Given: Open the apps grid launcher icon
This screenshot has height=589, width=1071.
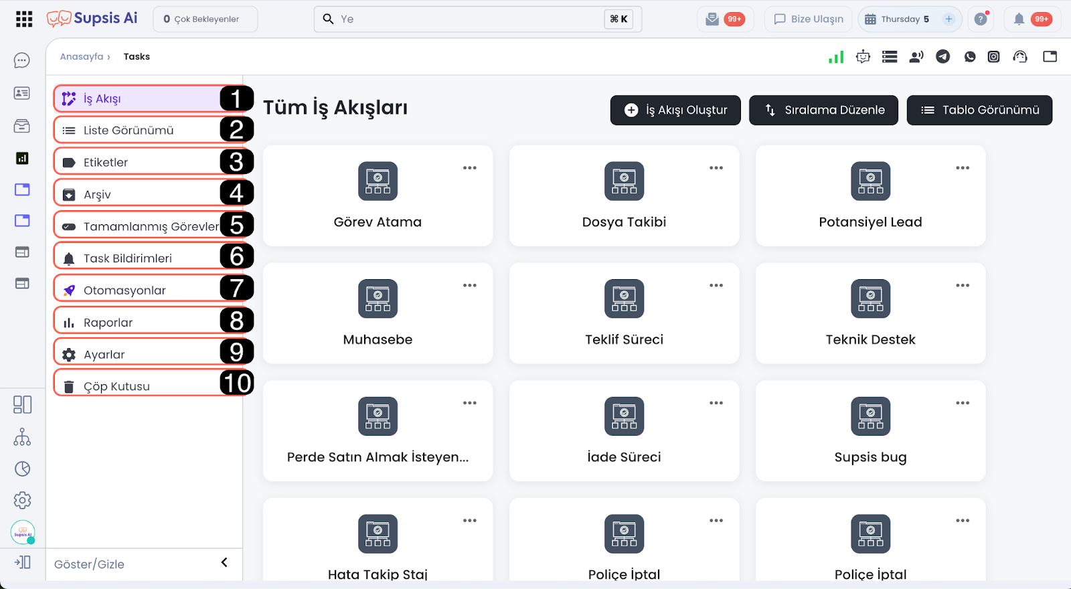Looking at the screenshot, I should coord(24,19).
